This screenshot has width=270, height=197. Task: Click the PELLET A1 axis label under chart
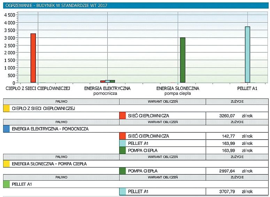247,88
